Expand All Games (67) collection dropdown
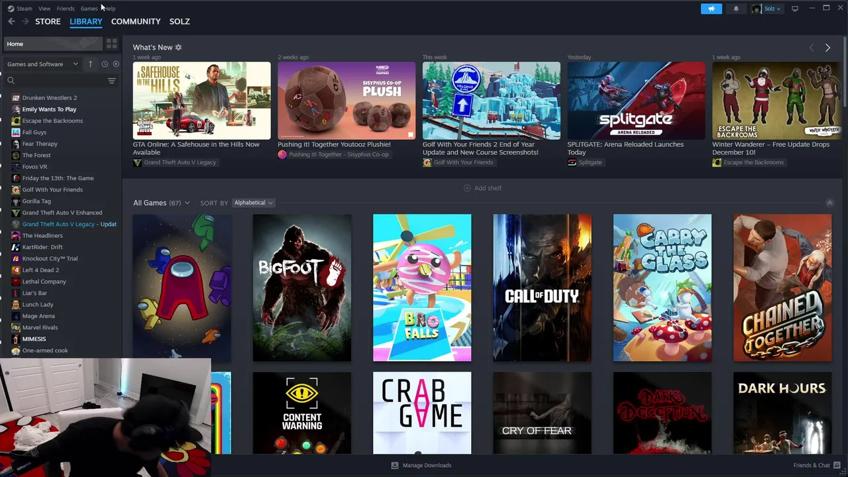Image resolution: width=848 pixels, height=477 pixels. coord(162,203)
